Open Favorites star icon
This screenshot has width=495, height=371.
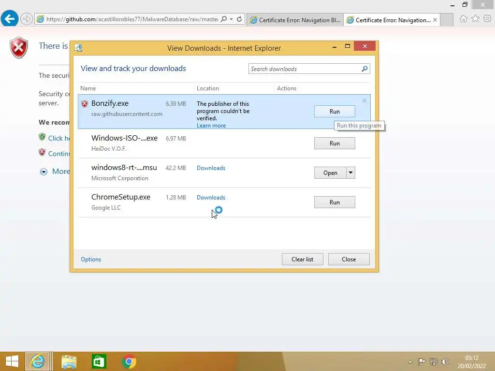[475, 19]
